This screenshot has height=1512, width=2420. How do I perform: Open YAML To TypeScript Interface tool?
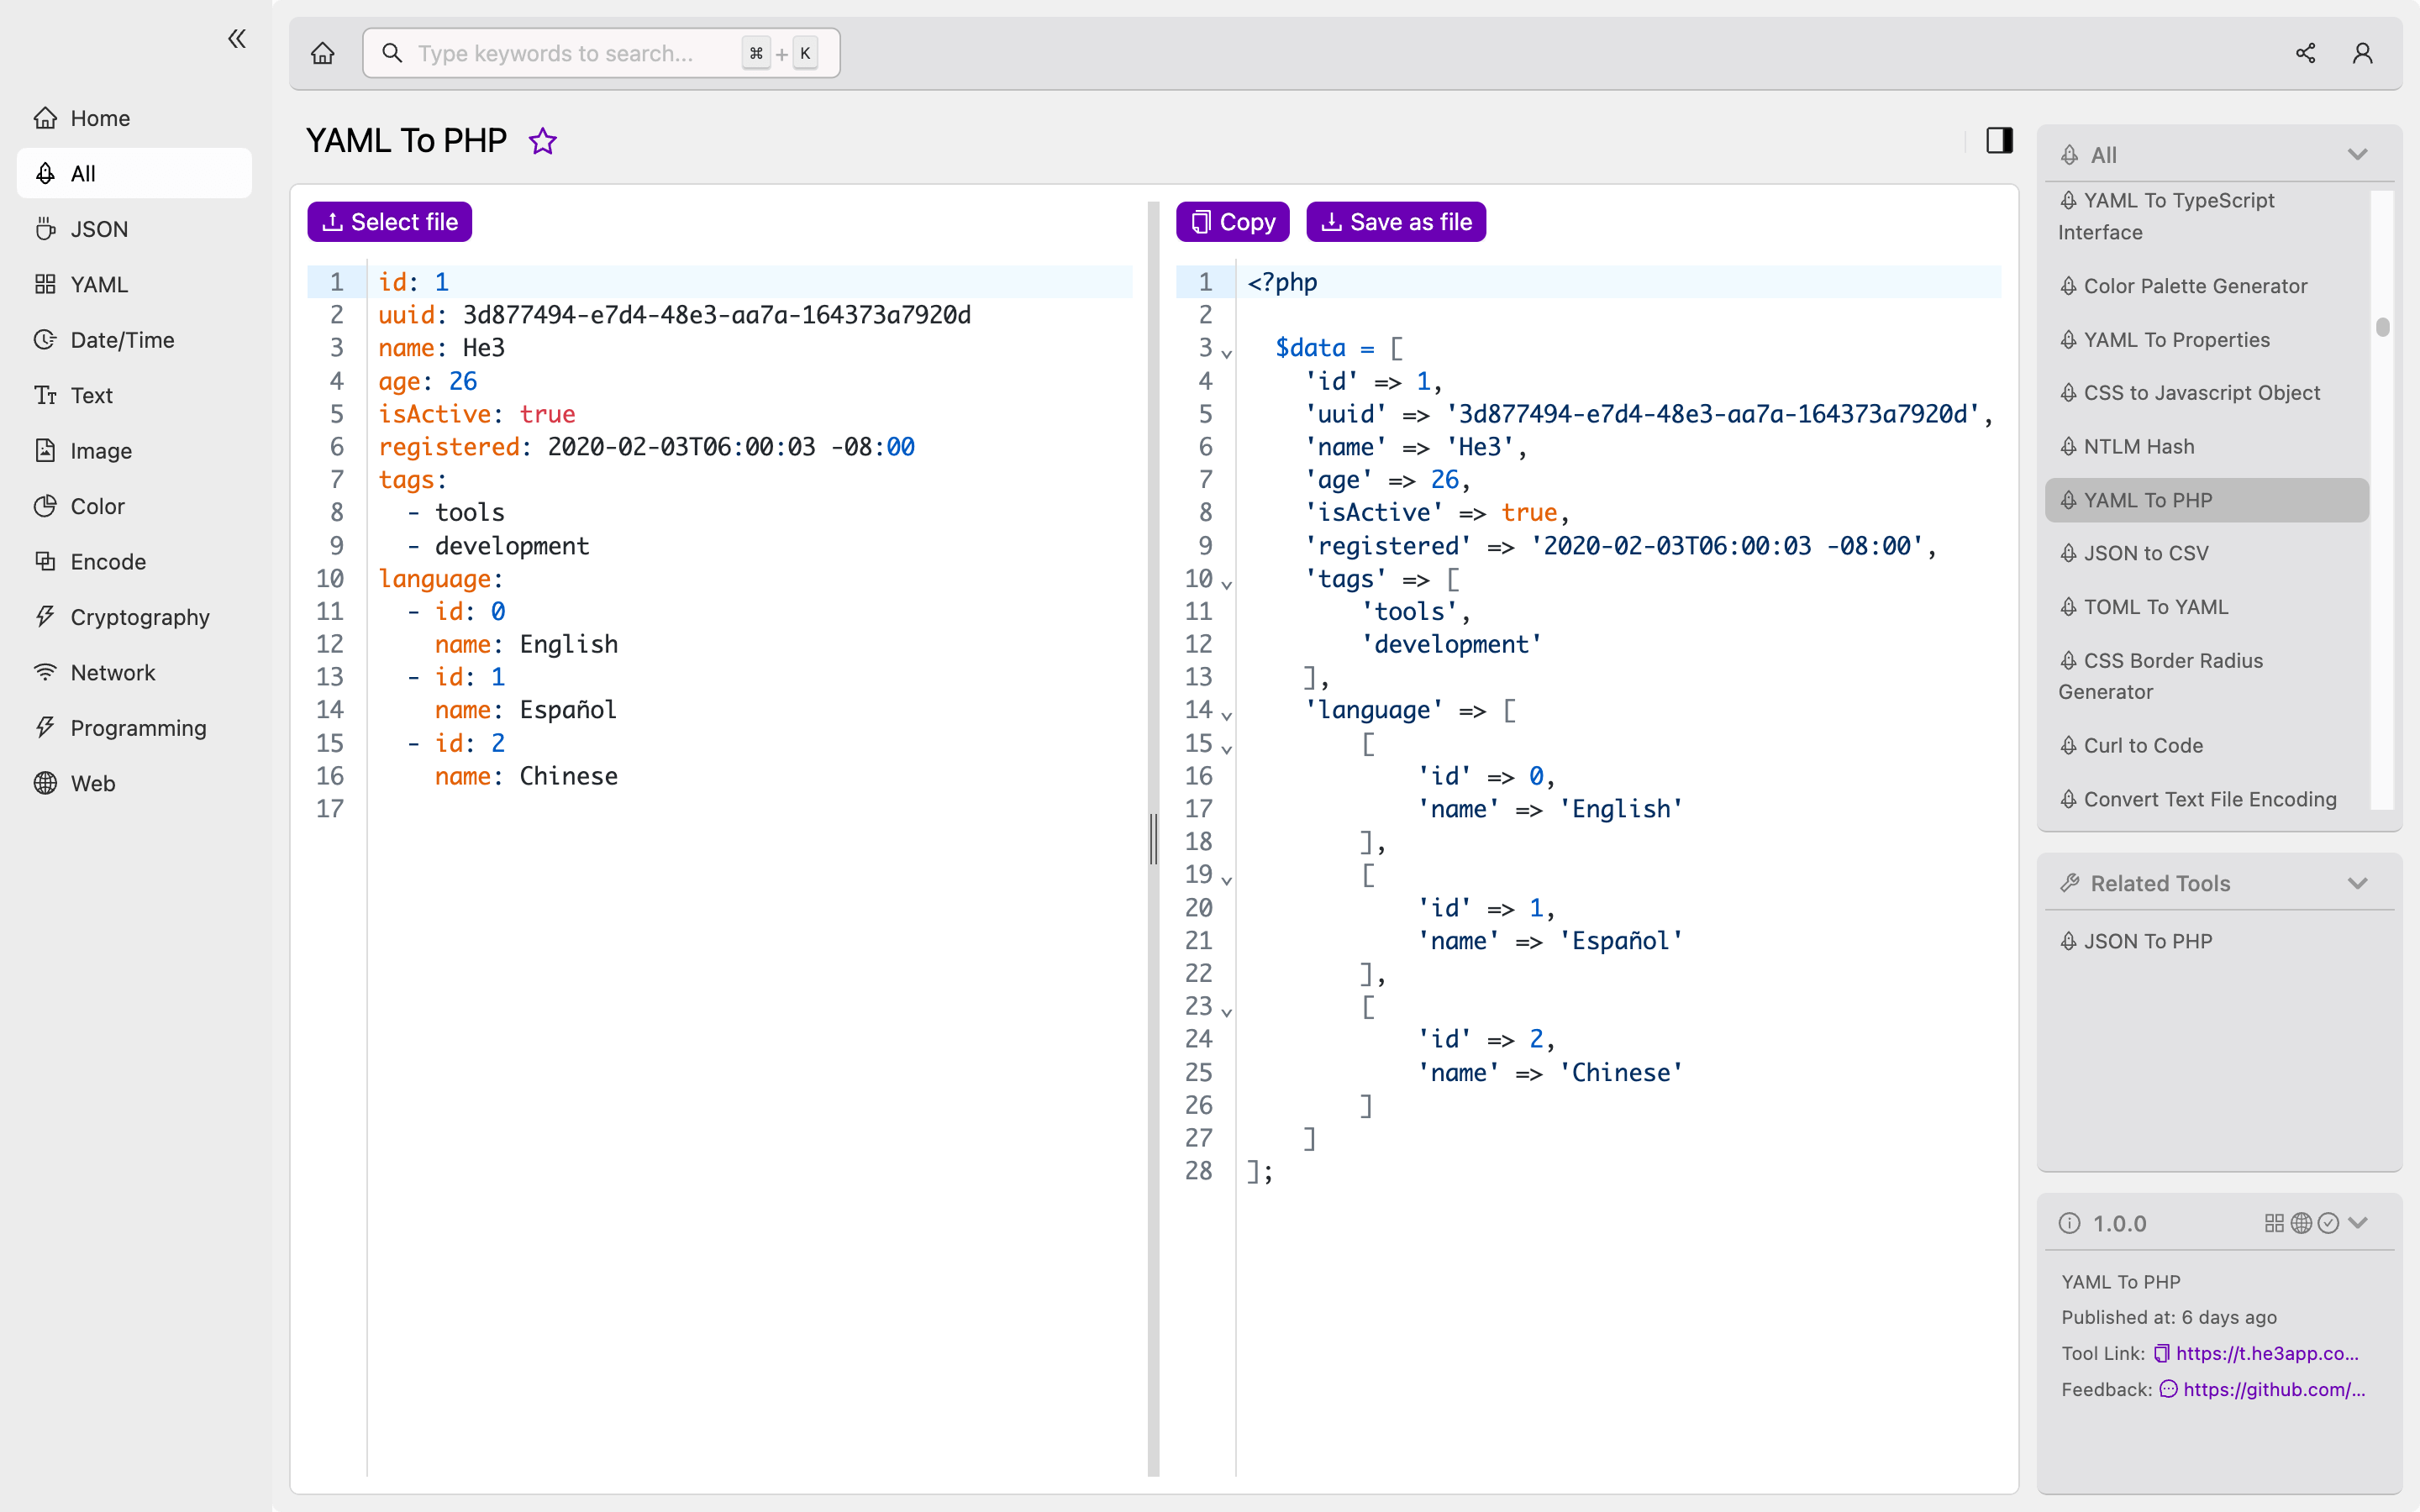2207,216
